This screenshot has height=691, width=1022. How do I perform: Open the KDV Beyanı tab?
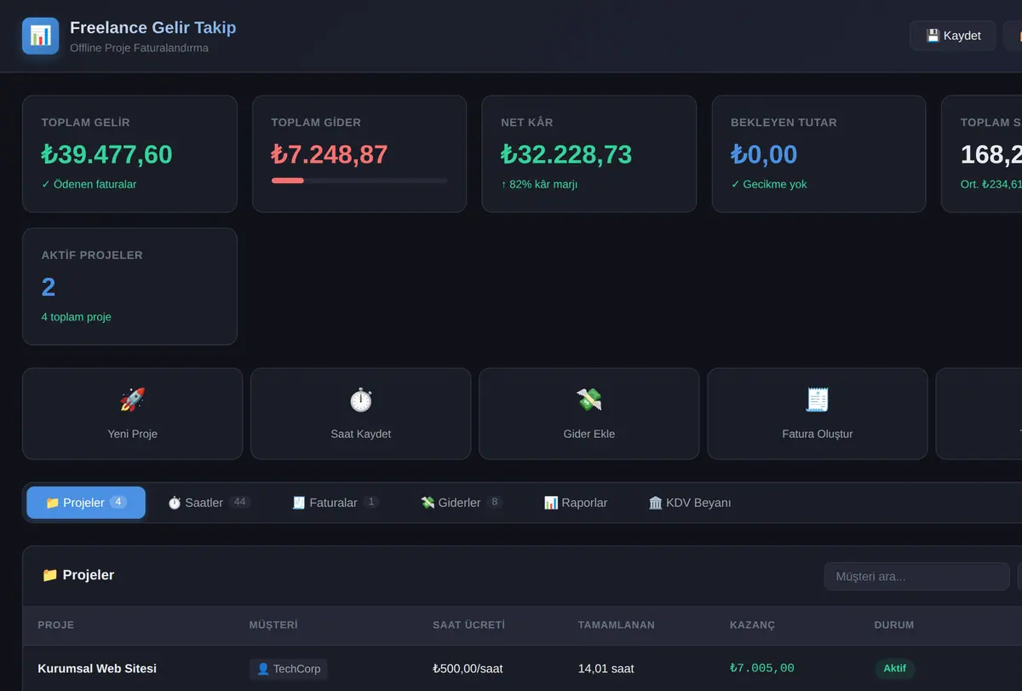690,503
